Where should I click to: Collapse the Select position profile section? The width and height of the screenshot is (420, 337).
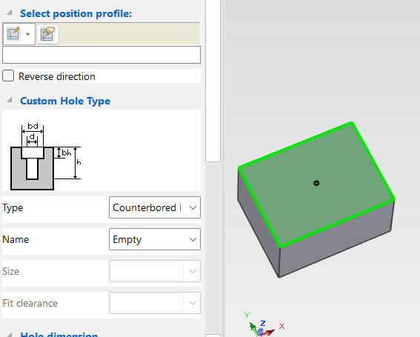pyautogui.click(x=10, y=13)
